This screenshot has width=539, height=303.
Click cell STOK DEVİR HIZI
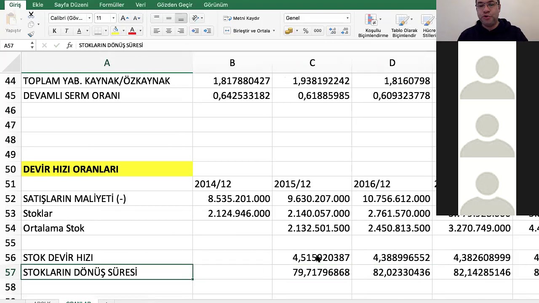tap(107, 258)
